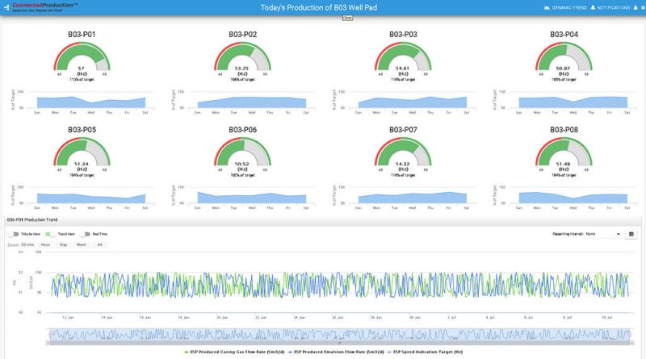This screenshot has width=646, height=359.
Task: Enable the Tabular View toggle
Action: coord(15,234)
